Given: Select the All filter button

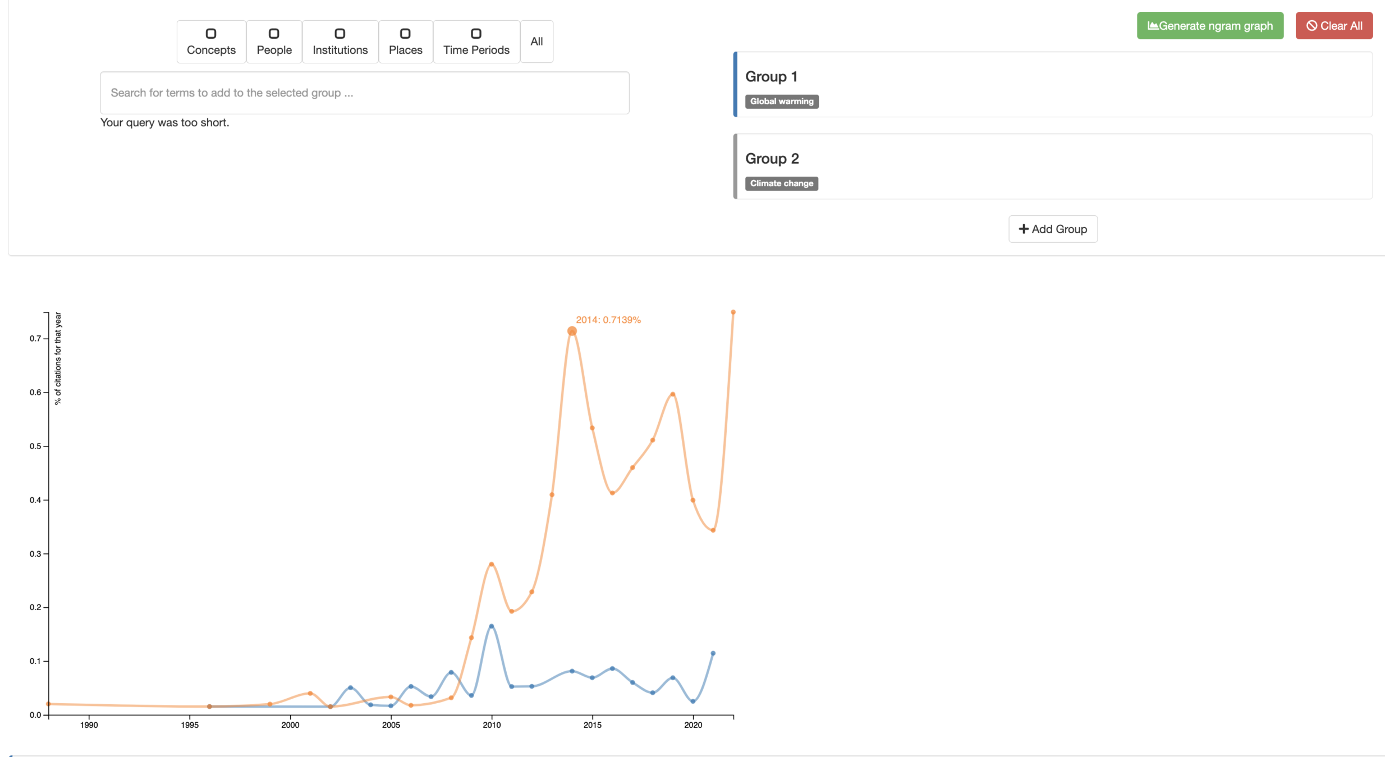Looking at the screenshot, I should 536,41.
